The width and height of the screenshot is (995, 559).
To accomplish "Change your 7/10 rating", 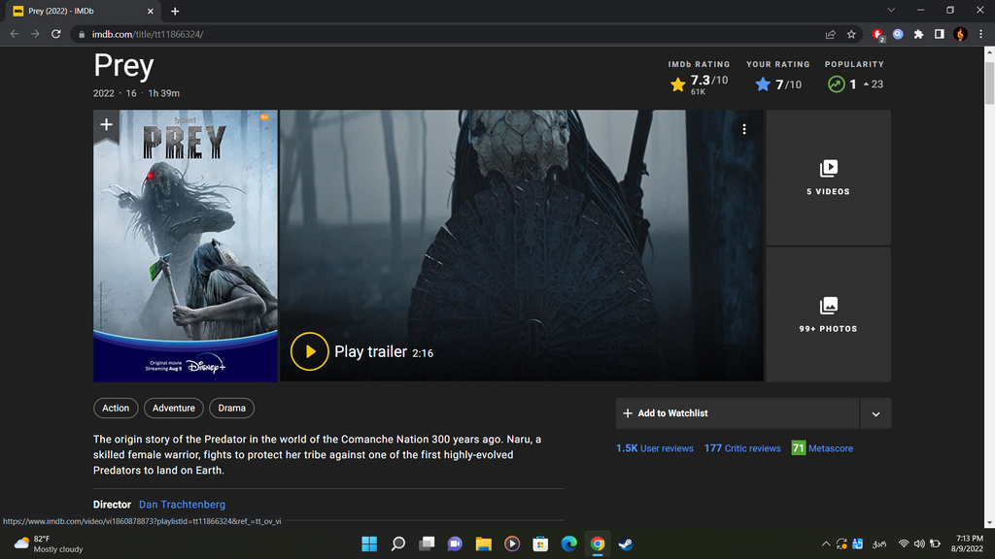I will 778,84.
